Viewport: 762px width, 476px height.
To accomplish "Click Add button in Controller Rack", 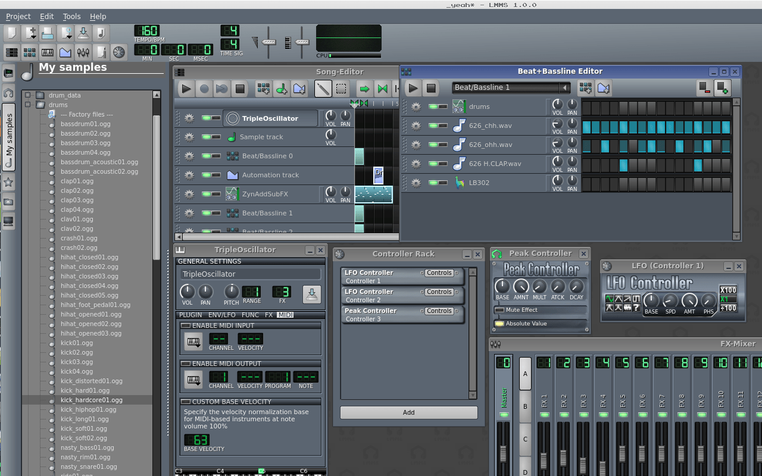I will (408, 412).
